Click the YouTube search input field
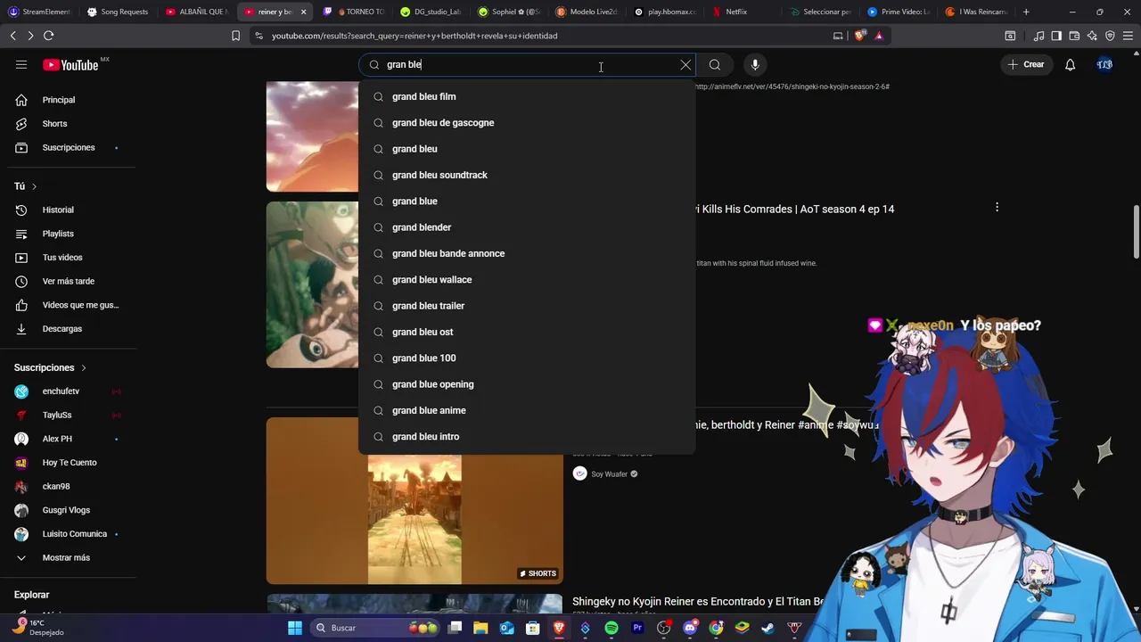Screen dimensions: 1141x642 pos(526,64)
